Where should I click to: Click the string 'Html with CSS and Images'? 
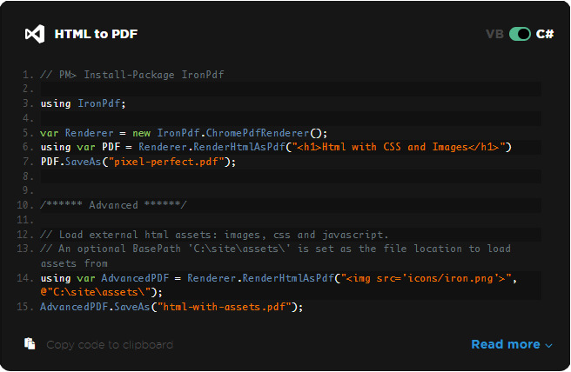click(x=395, y=147)
